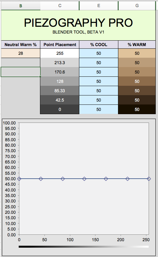Viewport: 158px width, 257px height.
Task: Click the 170.6 point placement cell
Action: [60, 72]
